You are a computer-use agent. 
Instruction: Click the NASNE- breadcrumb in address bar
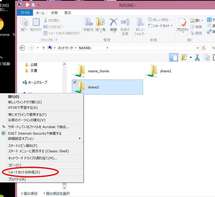click(85, 48)
